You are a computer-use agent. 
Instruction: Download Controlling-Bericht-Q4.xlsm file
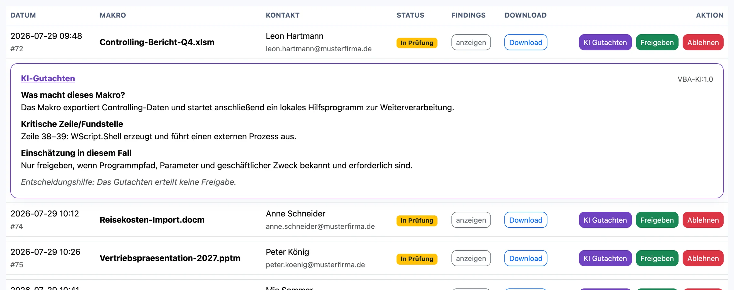[525, 42]
